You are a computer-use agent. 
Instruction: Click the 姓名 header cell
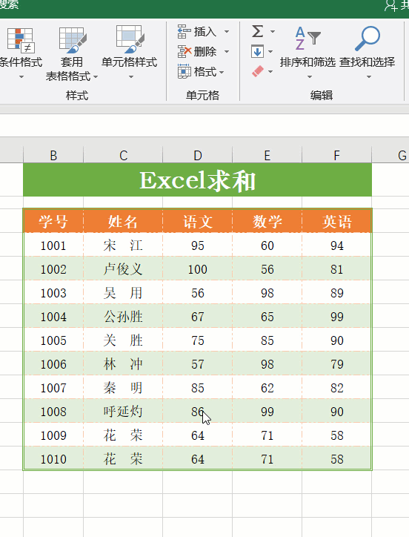(x=123, y=221)
